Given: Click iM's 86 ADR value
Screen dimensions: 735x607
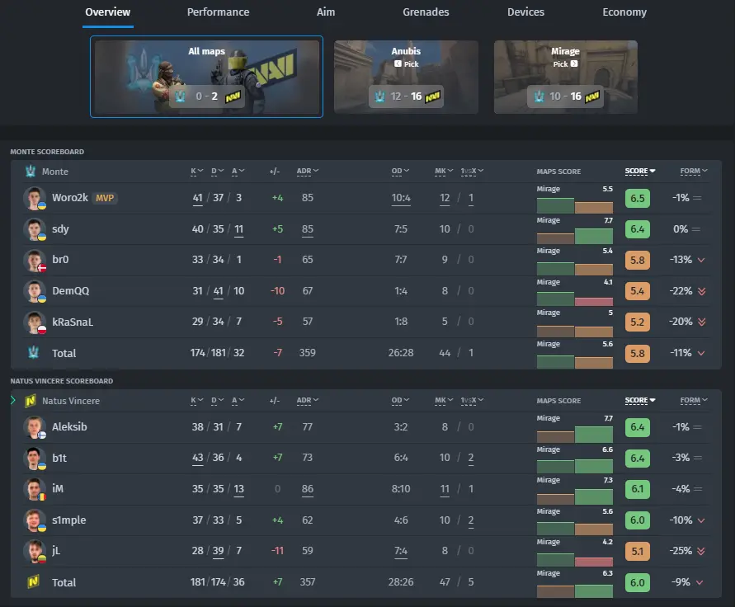Looking at the screenshot, I should click(308, 489).
